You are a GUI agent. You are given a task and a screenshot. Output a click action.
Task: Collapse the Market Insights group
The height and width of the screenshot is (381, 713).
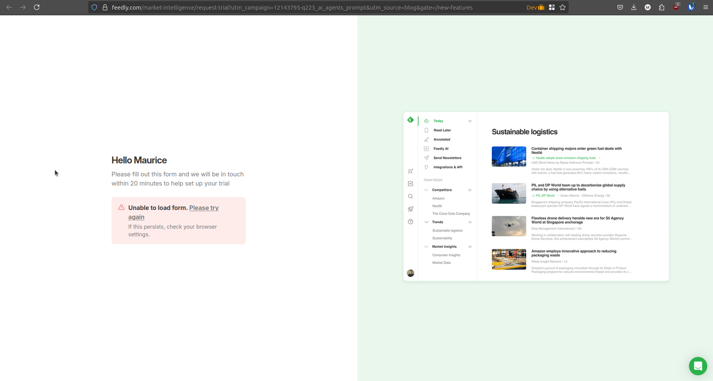tap(426, 247)
